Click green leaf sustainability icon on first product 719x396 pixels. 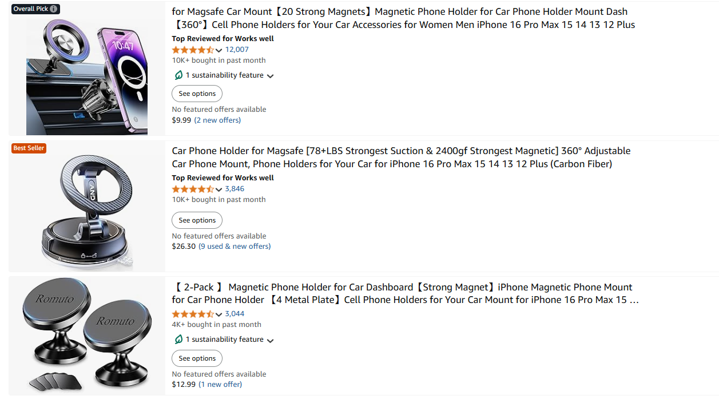point(178,75)
